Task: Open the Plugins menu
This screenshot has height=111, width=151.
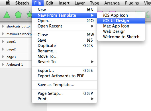Action: click(132, 3)
